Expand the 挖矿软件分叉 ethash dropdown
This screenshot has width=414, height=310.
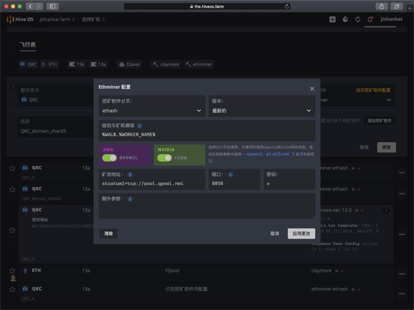[x=152, y=110]
